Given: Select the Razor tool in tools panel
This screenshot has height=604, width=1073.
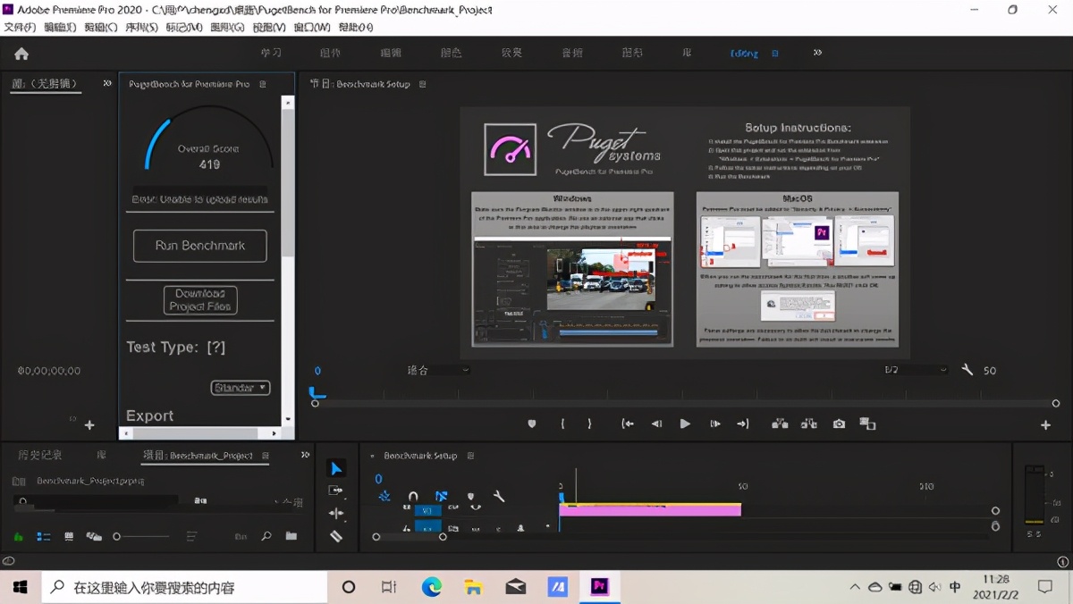Looking at the screenshot, I should pyautogui.click(x=336, y=536).
